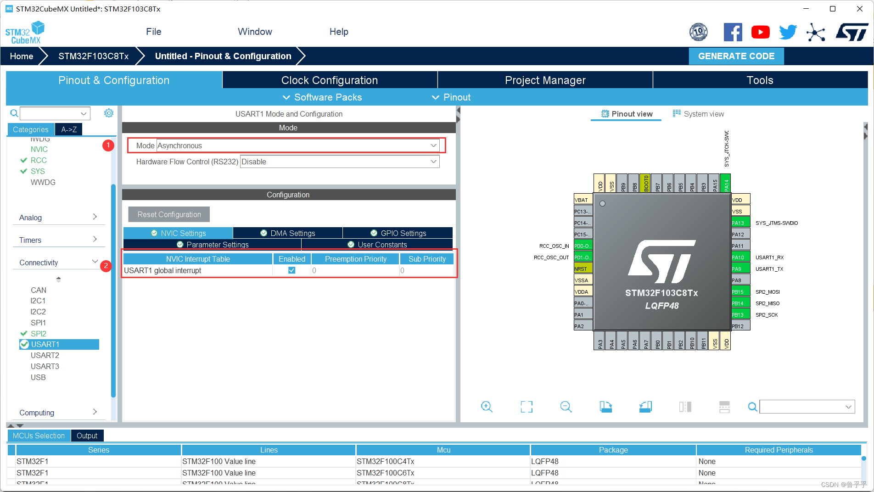Click the Preemption Priority value for USART1
The height and width of the screenshot is (492, 874).
point(355,270)
